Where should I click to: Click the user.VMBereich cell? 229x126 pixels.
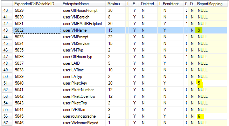tap(83, 17)
